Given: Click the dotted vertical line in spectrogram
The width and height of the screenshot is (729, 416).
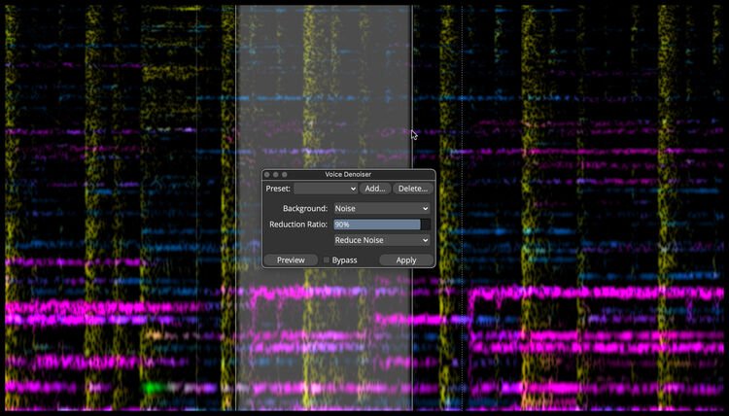Looking at the screenshot, I should [x=461, y=97].
